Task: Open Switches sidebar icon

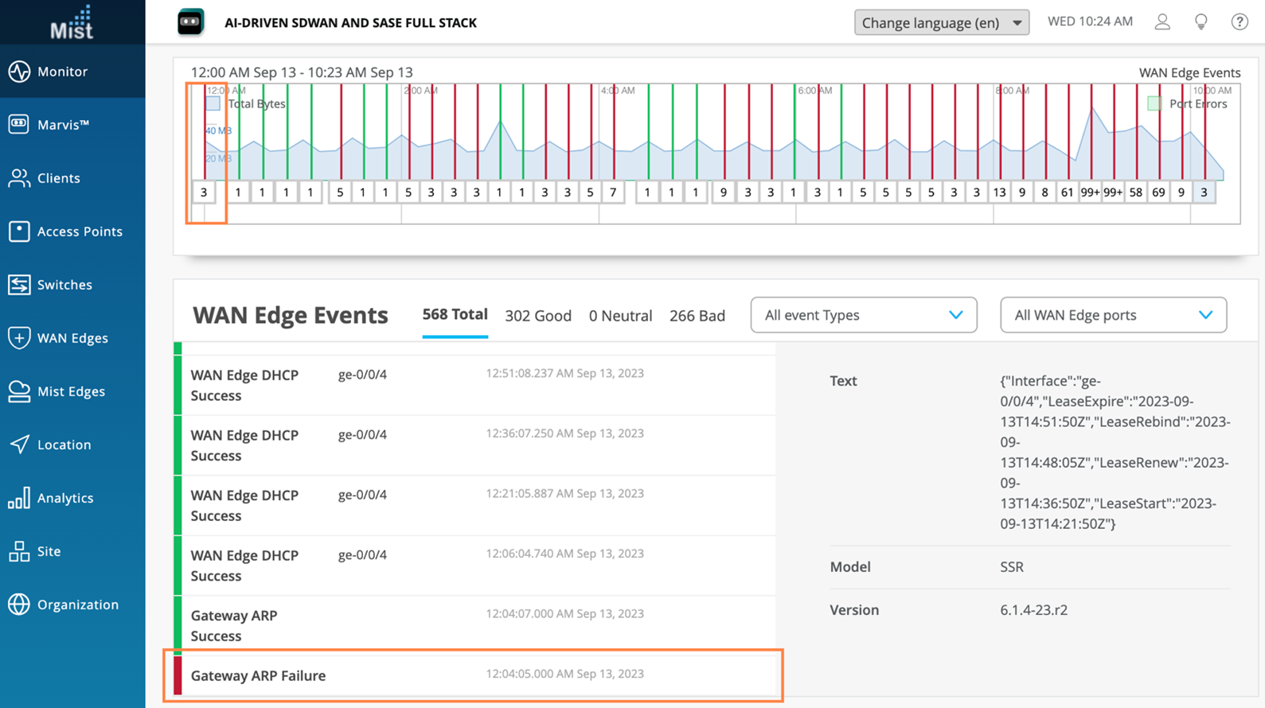Action: click(19, 285)
